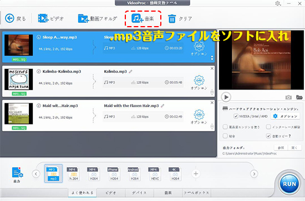Switch to the ビデオ format tab
The width and height of the screenshot is (305, 201).
pyautogui.click(x=111, y=193)
